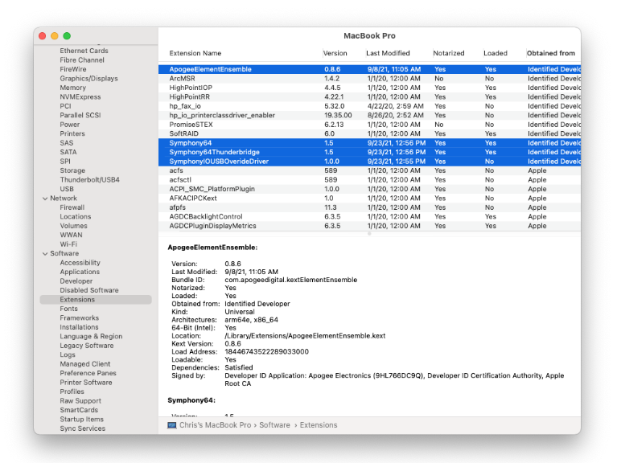Select Parallel SCSI in the sidebar

[x=80, y=115]
